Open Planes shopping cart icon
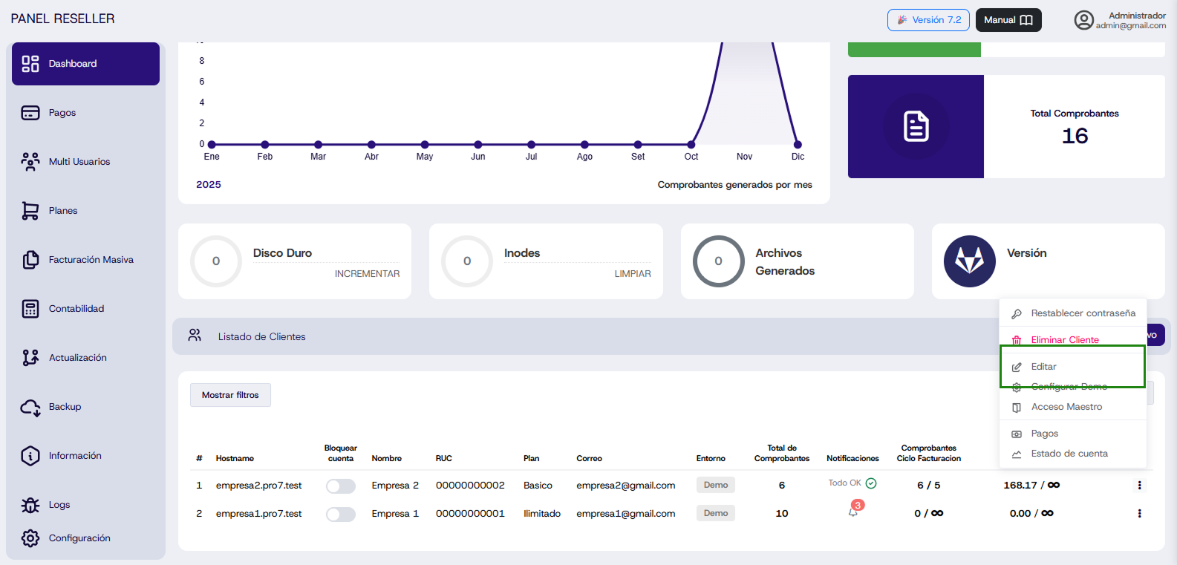1177x565 pixels. tap(30, 211)
